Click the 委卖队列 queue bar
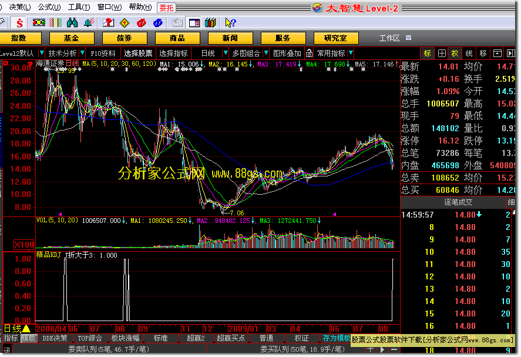The image size is (521, 357). 109,349
